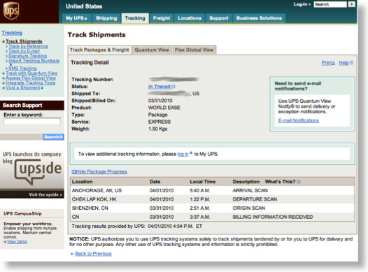368x272 pixels.
Task: Open the Support tab
Action: (218, 18)
